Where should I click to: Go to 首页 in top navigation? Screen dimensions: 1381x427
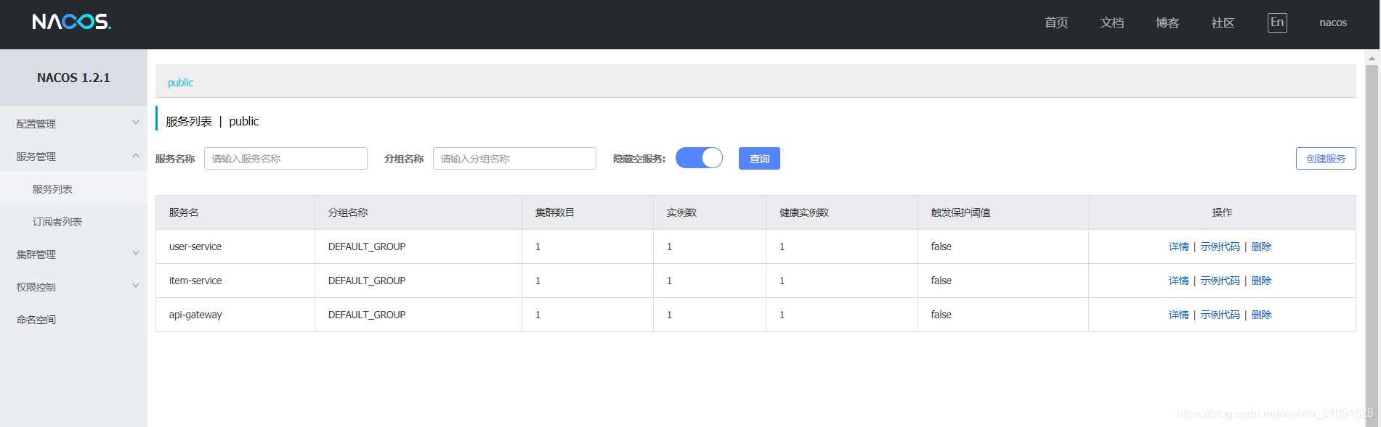(1056, 22)
